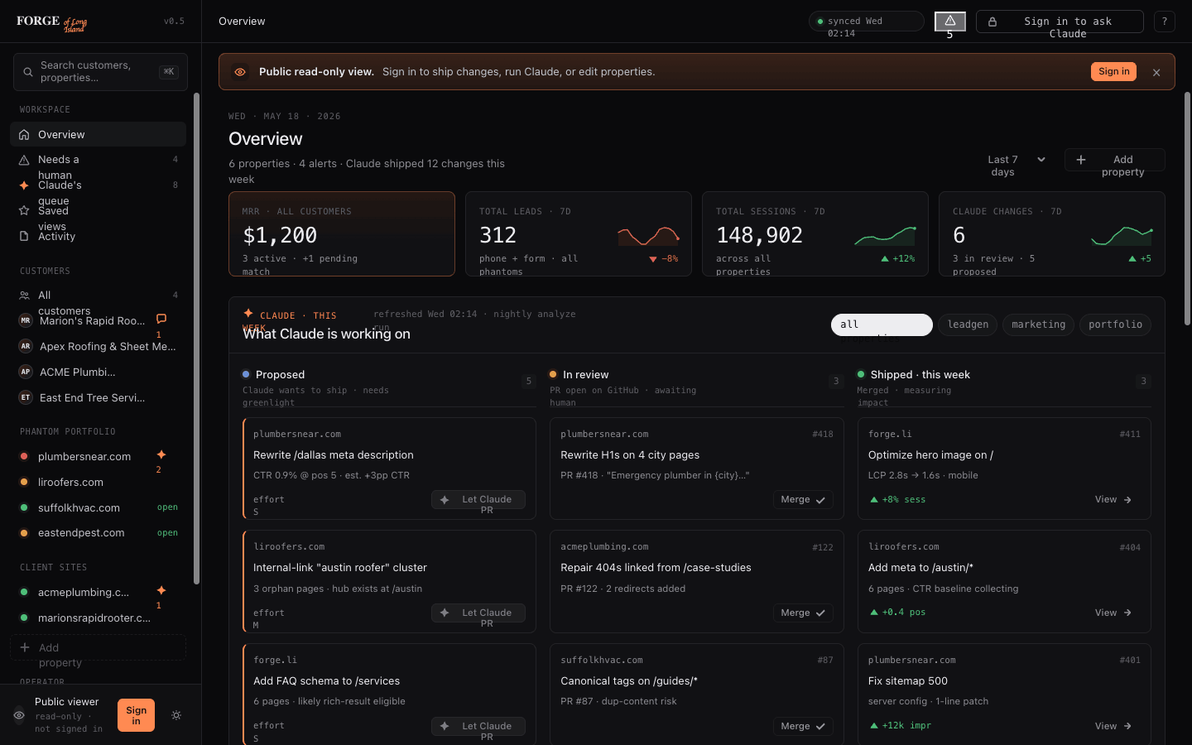
Task: Click Marion's Rapid Rooter chat message icon
Action: [x=161, y=319]
